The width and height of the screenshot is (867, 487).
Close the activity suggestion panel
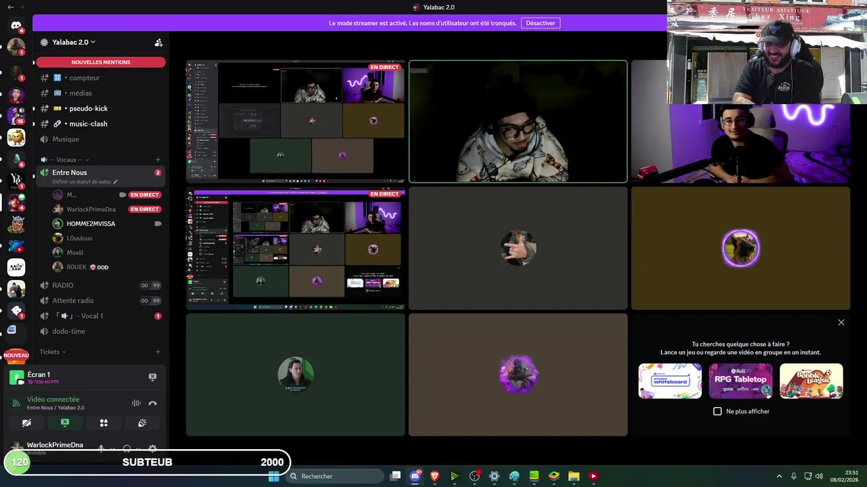(x=841, y=323)
